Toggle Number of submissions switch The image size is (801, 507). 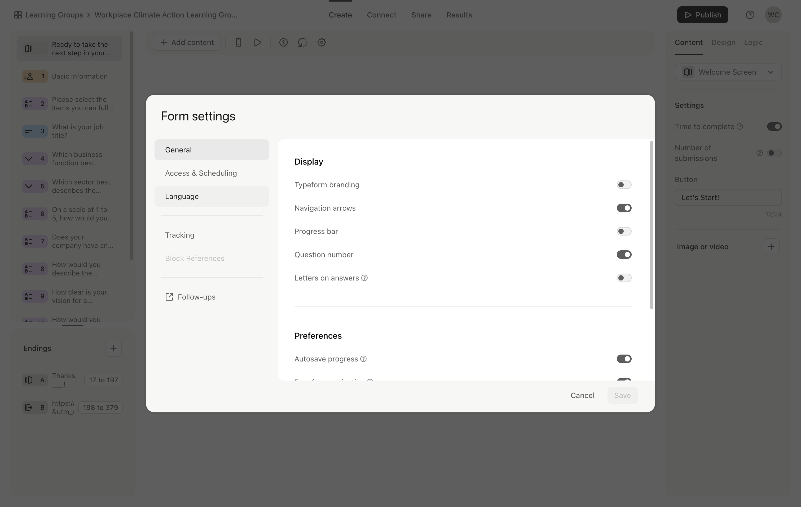coord(774,153)
